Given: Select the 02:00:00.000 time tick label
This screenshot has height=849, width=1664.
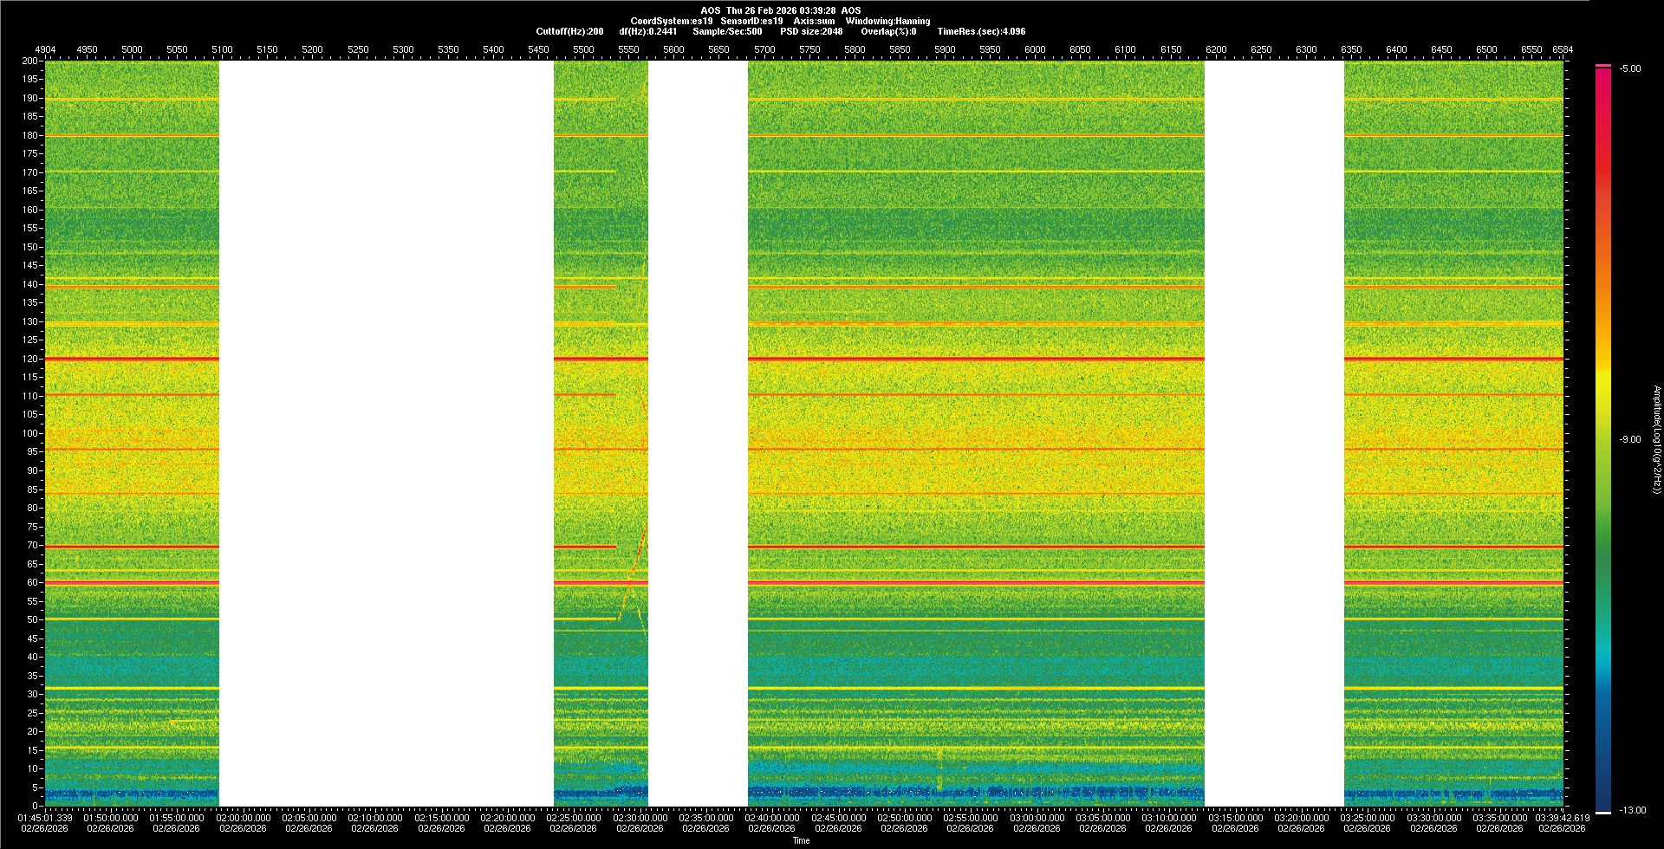Looking at the screenshot, I should [243, 817].
